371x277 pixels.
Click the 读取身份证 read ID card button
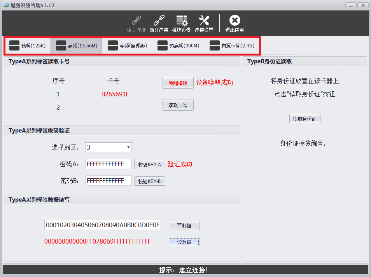pos(304,118)
